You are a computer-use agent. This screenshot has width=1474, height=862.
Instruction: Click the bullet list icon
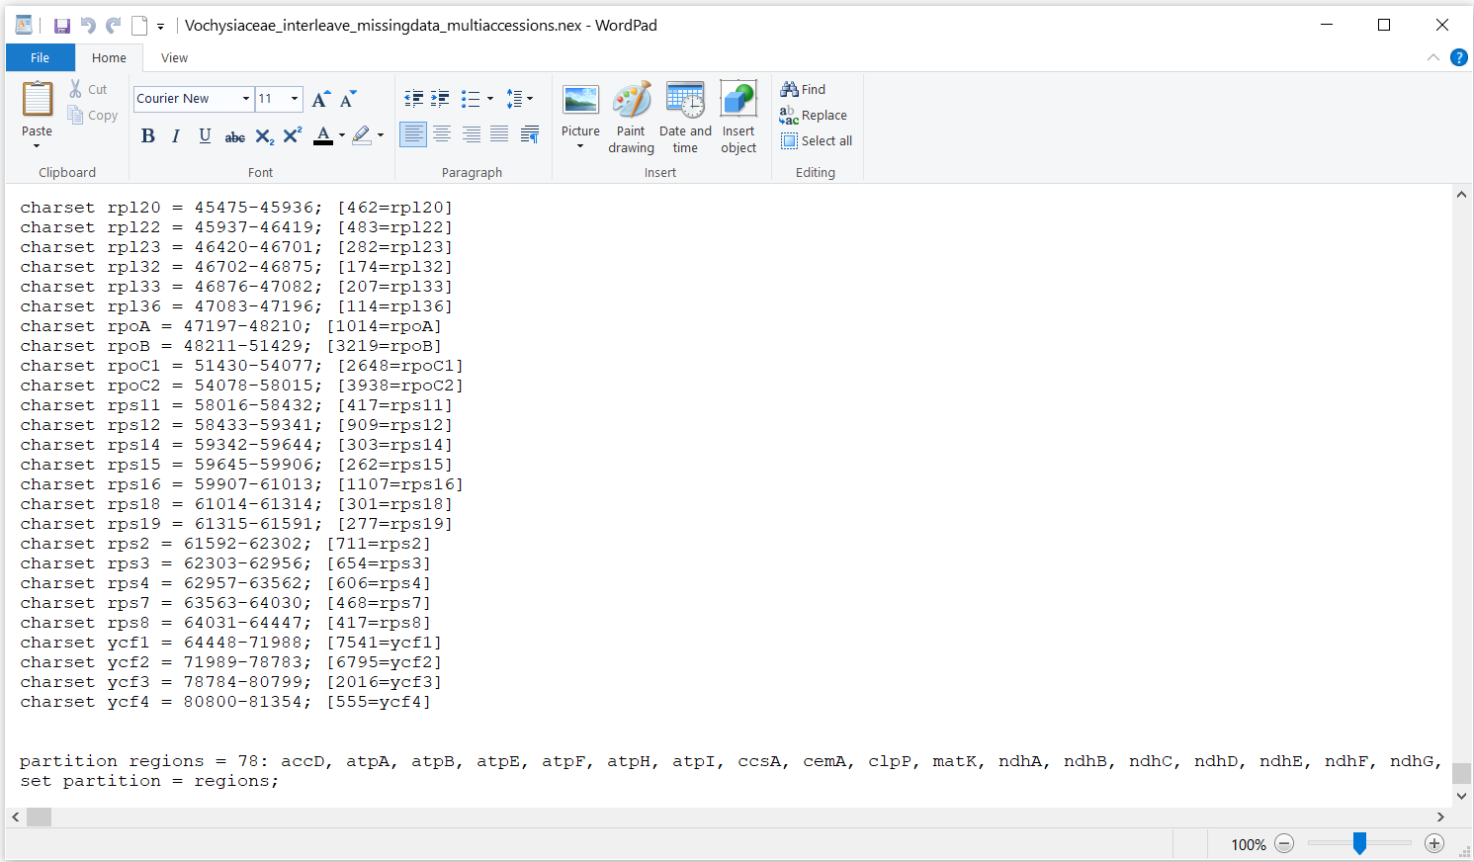click(471, 99)
